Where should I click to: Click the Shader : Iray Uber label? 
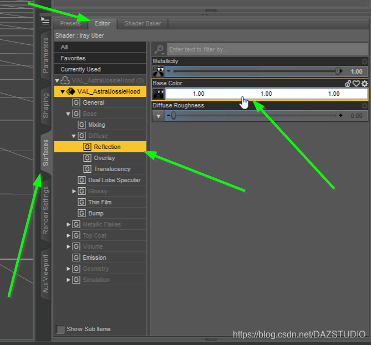click(79, 35)
